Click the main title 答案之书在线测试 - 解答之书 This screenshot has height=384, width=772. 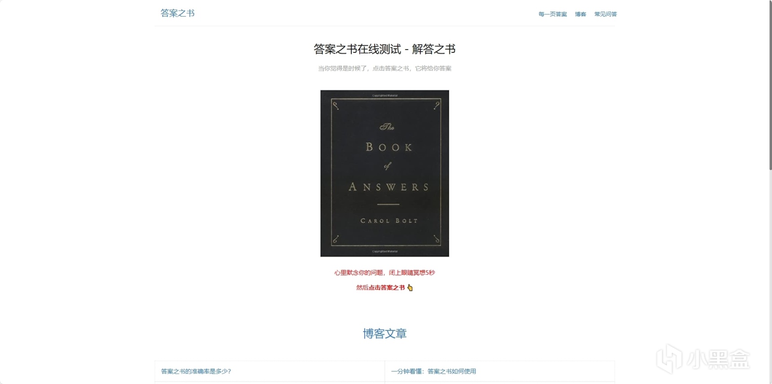tap(384, 49)
